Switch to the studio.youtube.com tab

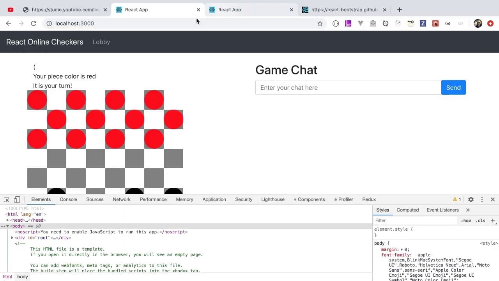(65, 10)
